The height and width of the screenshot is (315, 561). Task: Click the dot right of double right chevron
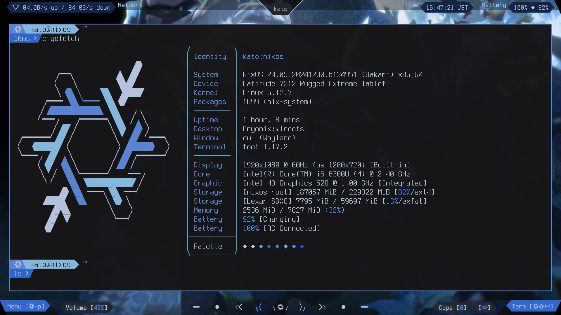pyautogui.click(x=343, y=307)
